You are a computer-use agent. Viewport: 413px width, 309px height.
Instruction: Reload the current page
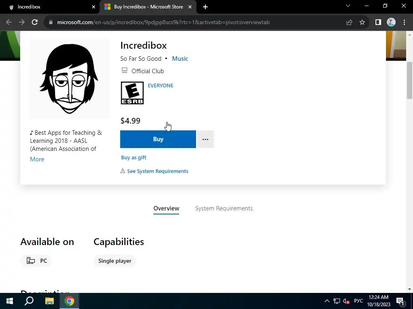(x=35, y=23)
